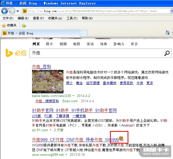The height and width of the screenshot is (159, 173).
Task: Select the 外挂 - 必应 Bing tab
Action: pyautogui.click(x=41, y=33)
